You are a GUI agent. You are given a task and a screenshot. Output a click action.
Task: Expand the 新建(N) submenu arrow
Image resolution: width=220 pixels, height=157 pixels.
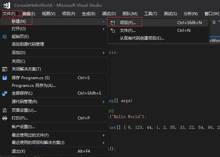[104, 21]
